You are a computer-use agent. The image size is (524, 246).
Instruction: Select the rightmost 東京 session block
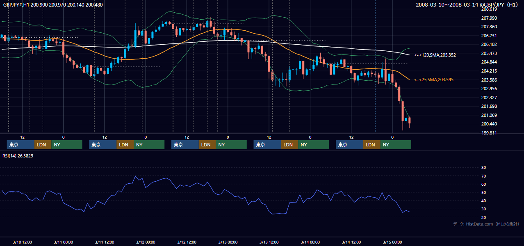(349, 145)
